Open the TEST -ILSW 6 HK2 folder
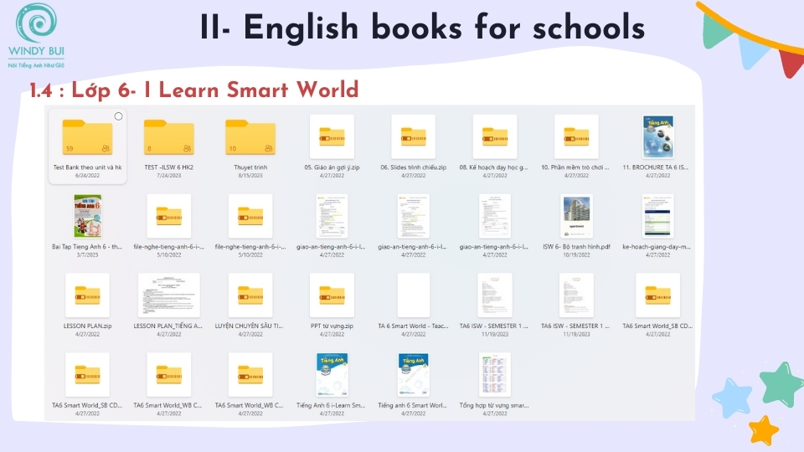Viewport: 804px width, 452px height. (168, 137)
